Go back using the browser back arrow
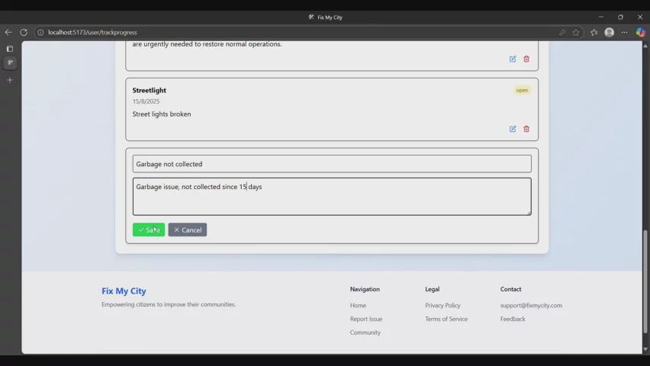 [8, 32]
